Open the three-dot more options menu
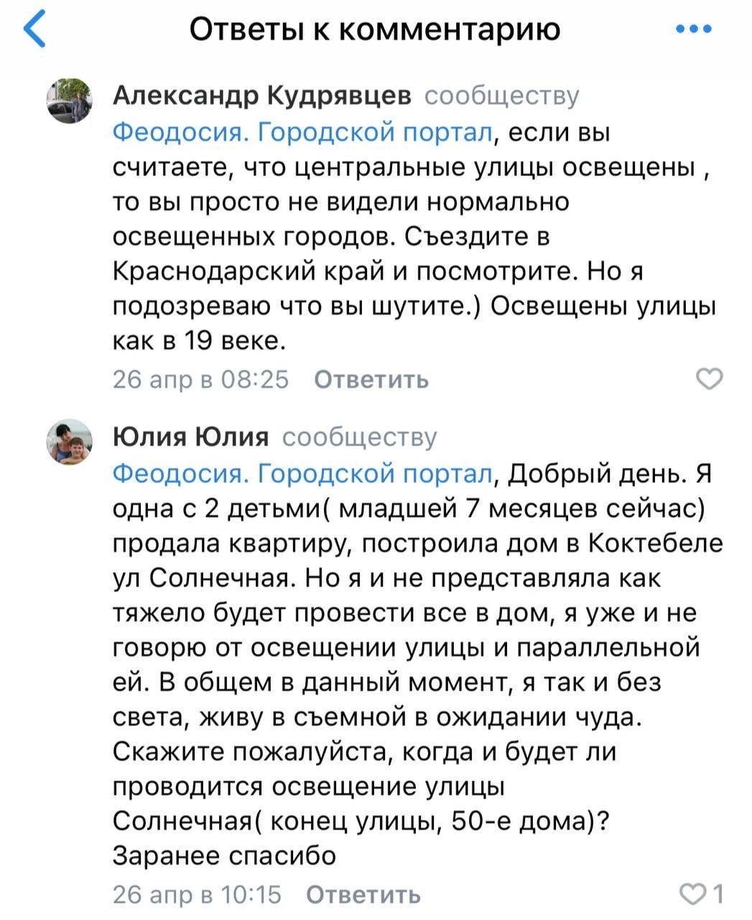 coord(695,29)
